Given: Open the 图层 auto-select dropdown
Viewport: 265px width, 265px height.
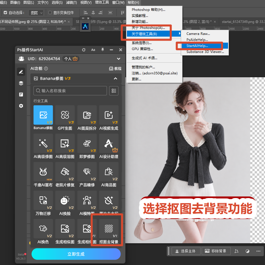Looking at the screenshot, I should 36,13.
